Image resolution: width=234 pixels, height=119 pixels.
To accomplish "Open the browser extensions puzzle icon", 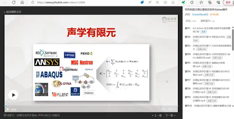I will 192,2.
